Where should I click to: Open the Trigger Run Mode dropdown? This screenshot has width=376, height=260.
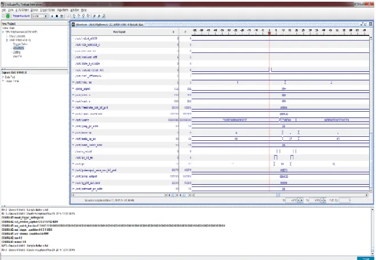(39, 16)
